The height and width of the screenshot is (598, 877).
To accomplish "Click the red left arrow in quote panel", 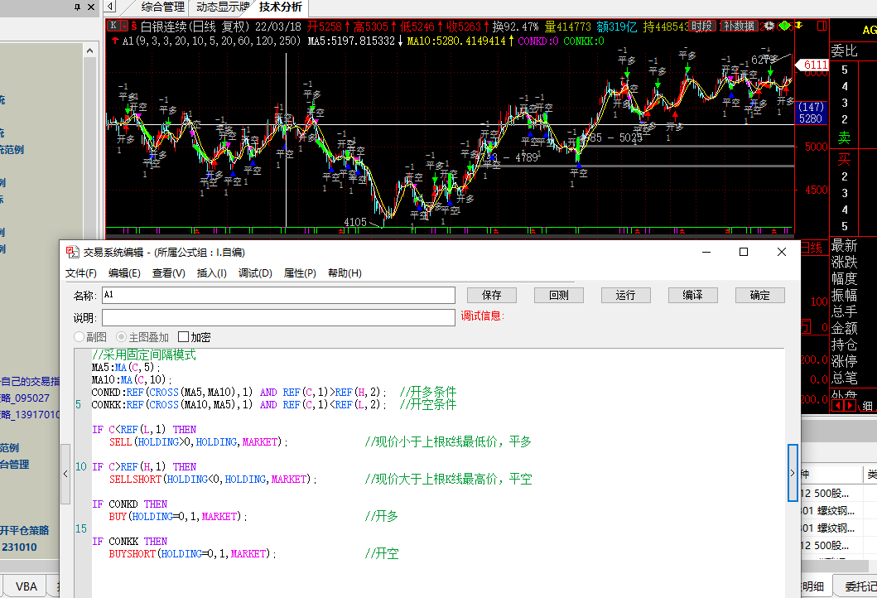I will point(837,406).
